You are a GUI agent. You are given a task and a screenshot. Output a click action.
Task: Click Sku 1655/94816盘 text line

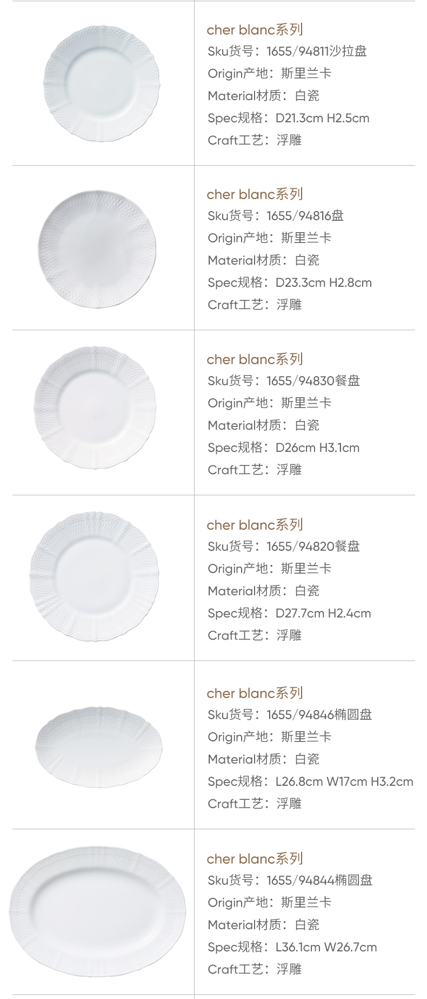276,216
